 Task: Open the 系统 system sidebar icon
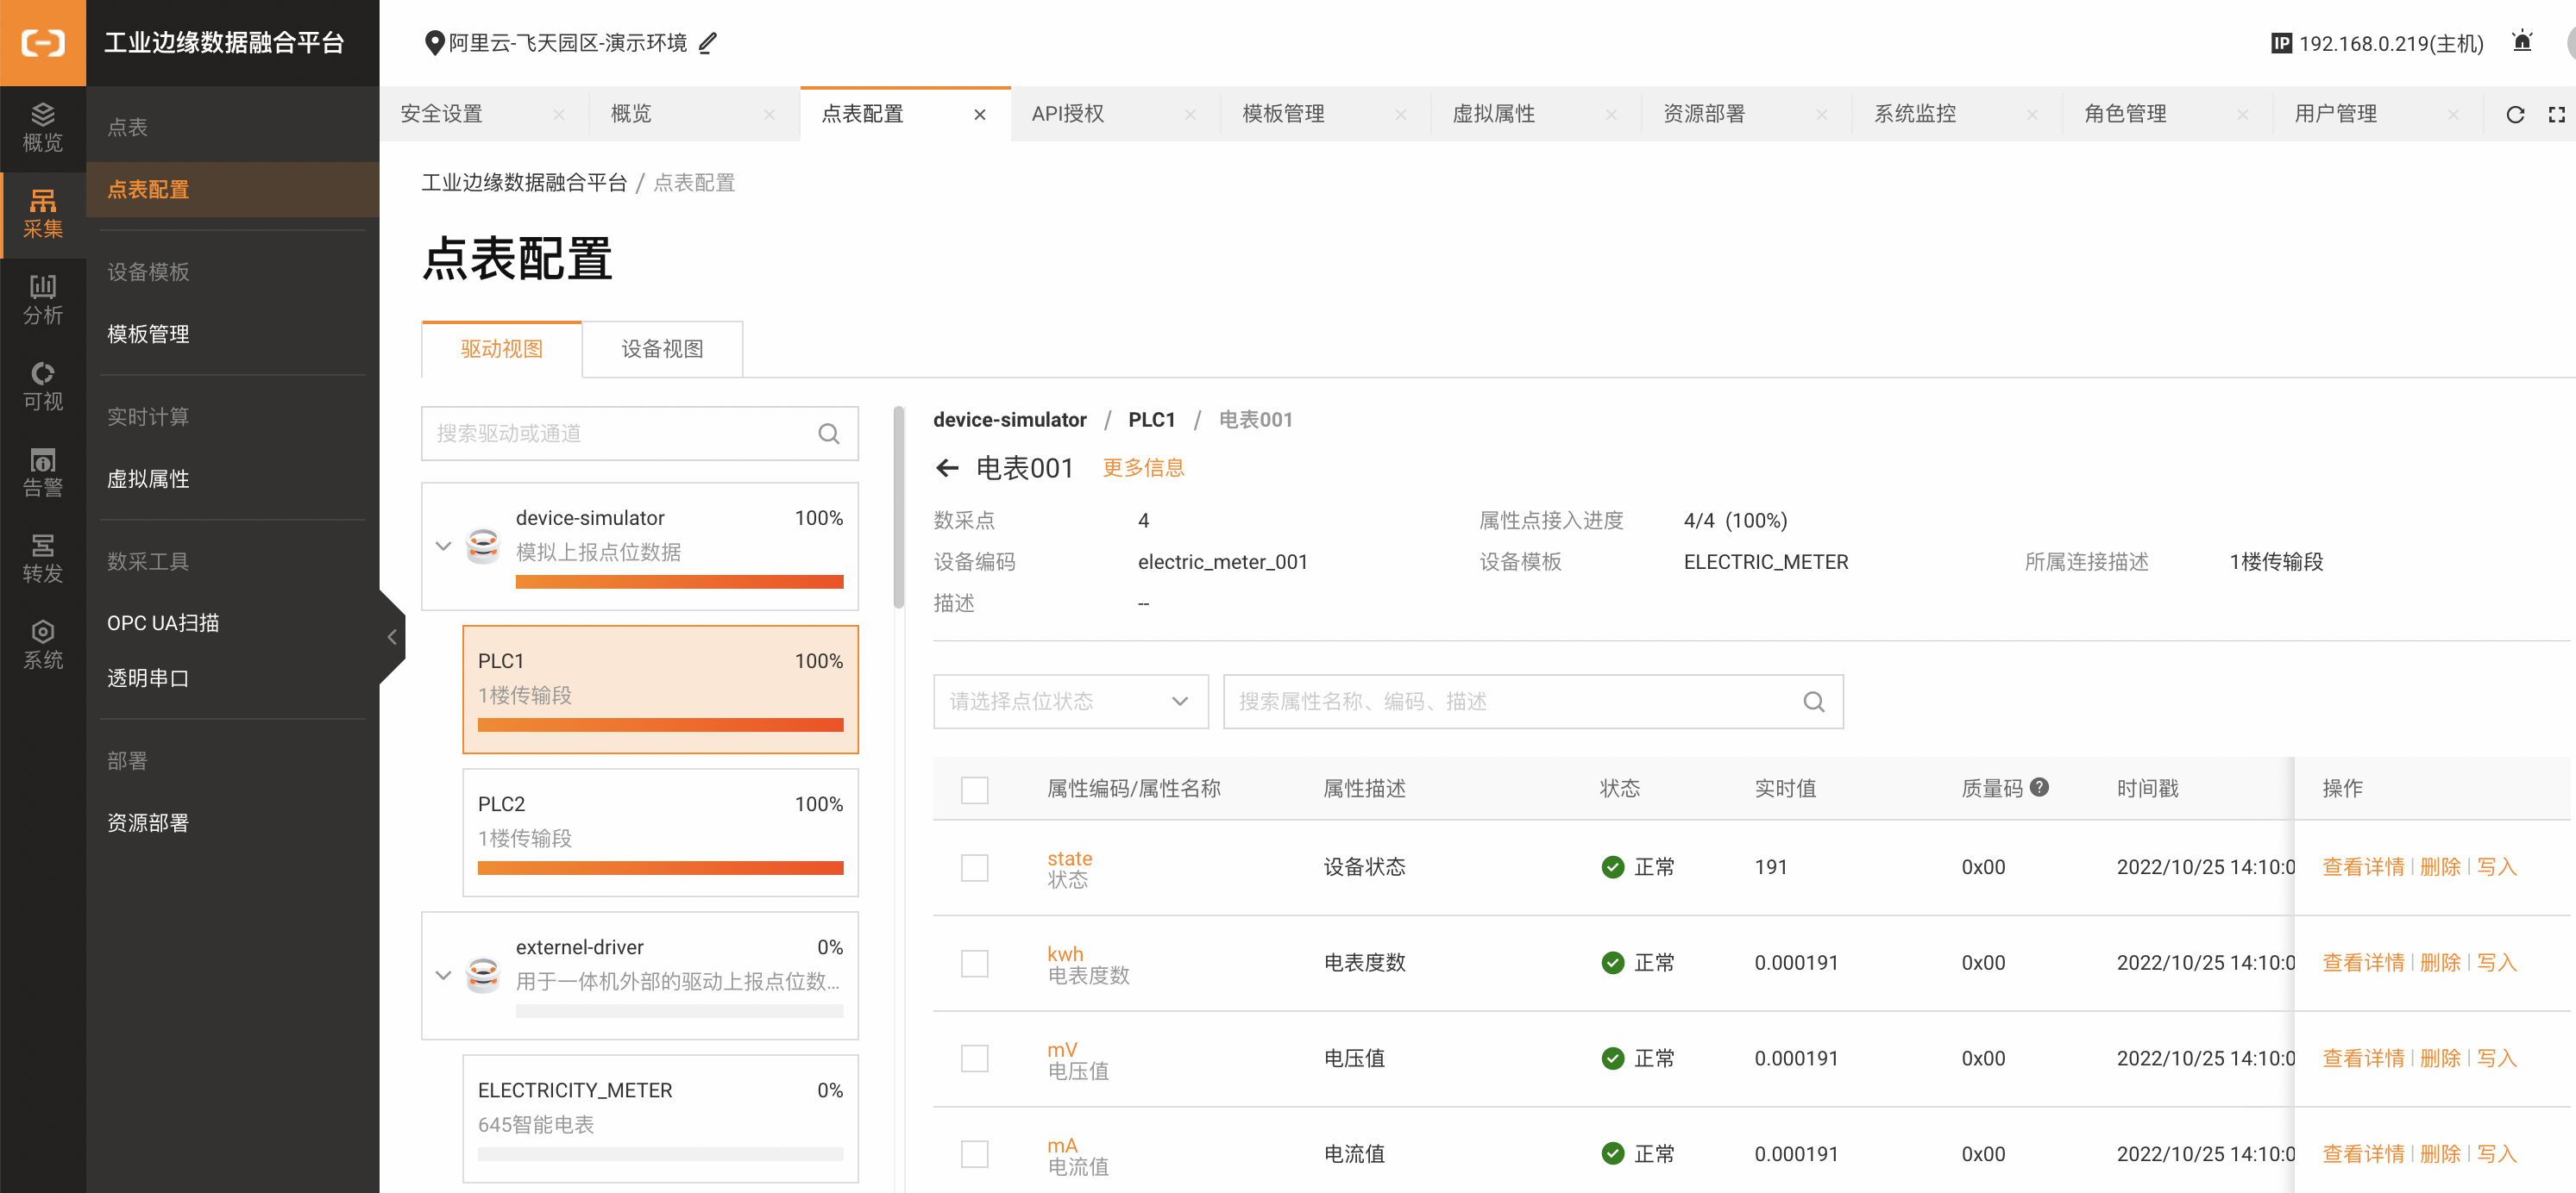tap(43, 646)
